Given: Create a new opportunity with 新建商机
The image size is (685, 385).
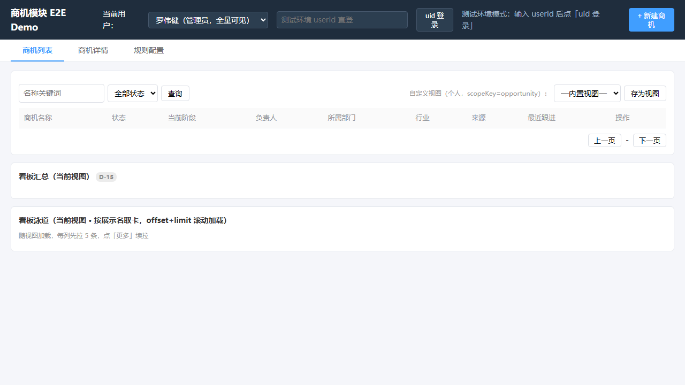Looking at the screenshot, I should coord(651,20).
